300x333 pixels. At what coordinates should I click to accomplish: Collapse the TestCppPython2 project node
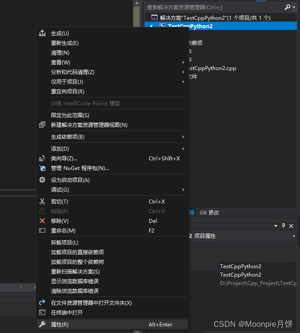pyautogui.click(x=151, y=26)
